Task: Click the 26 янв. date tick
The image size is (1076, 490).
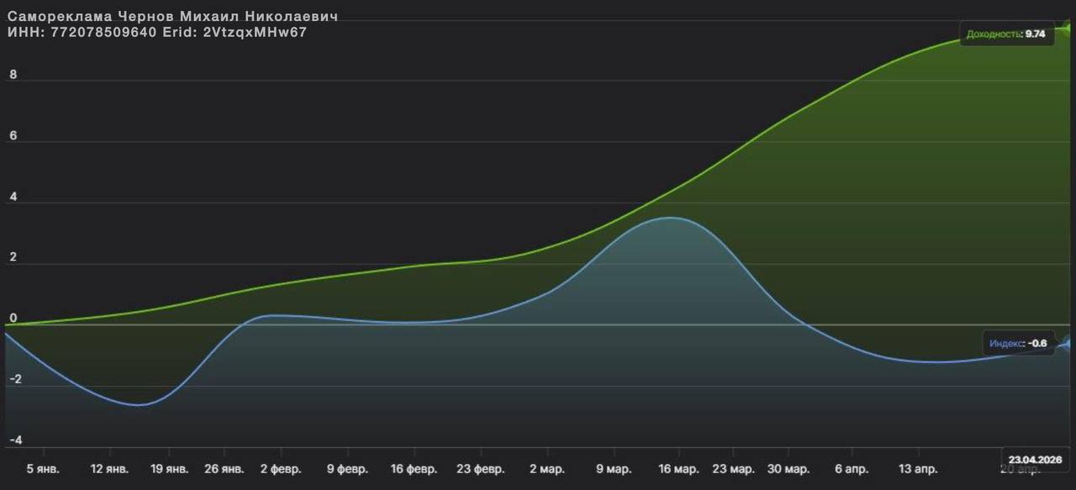Action: coord(224,470)
